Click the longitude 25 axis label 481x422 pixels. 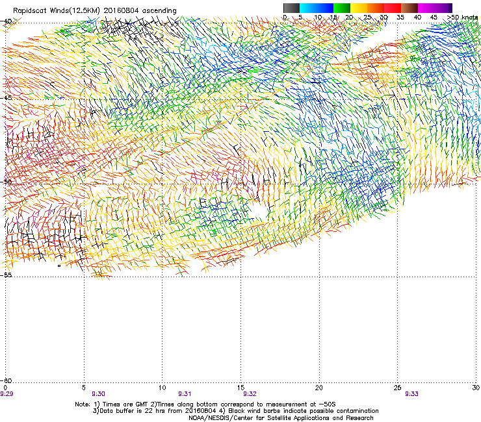click(x=397, y=388)
